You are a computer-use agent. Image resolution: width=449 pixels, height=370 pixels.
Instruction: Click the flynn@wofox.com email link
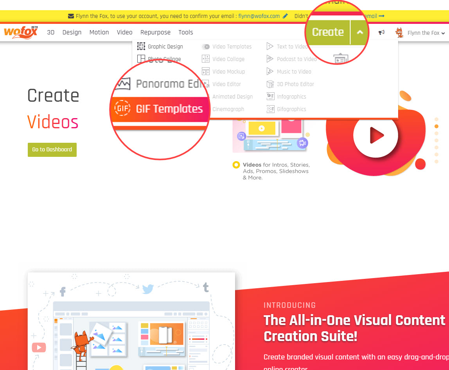(x=259, y=16)
